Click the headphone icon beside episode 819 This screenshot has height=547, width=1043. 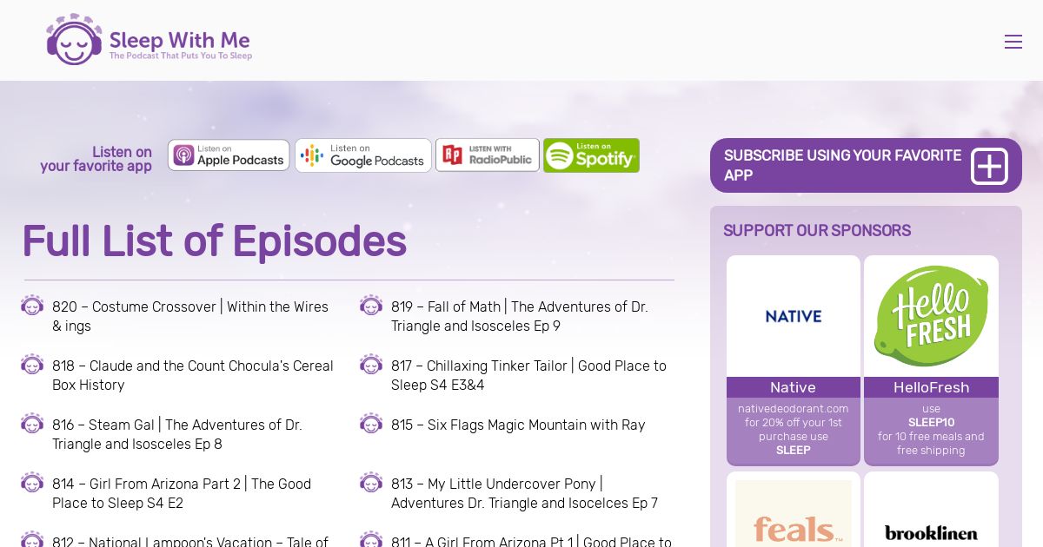(371, 306)
